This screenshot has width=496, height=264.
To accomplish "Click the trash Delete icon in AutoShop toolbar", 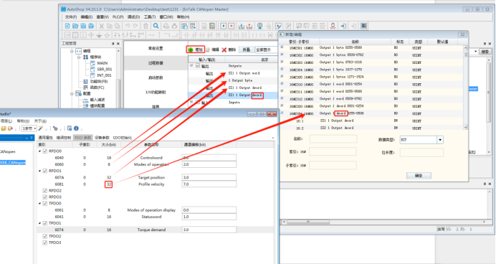I will click(x=146, y=26).
